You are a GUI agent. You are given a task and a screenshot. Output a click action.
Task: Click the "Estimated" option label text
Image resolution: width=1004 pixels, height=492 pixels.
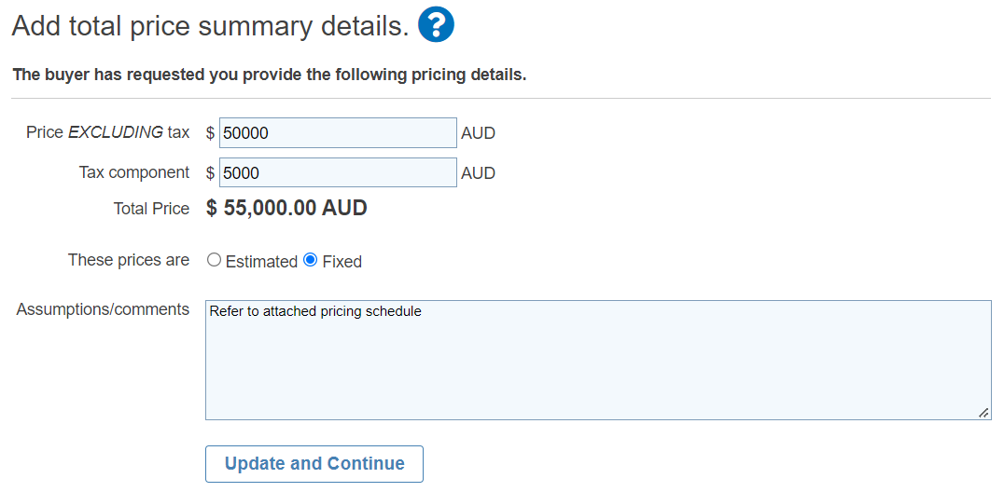click(x=261, y=262)
